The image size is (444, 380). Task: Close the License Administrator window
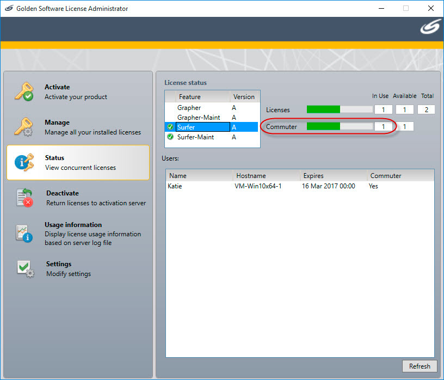[x=431, y=8]
